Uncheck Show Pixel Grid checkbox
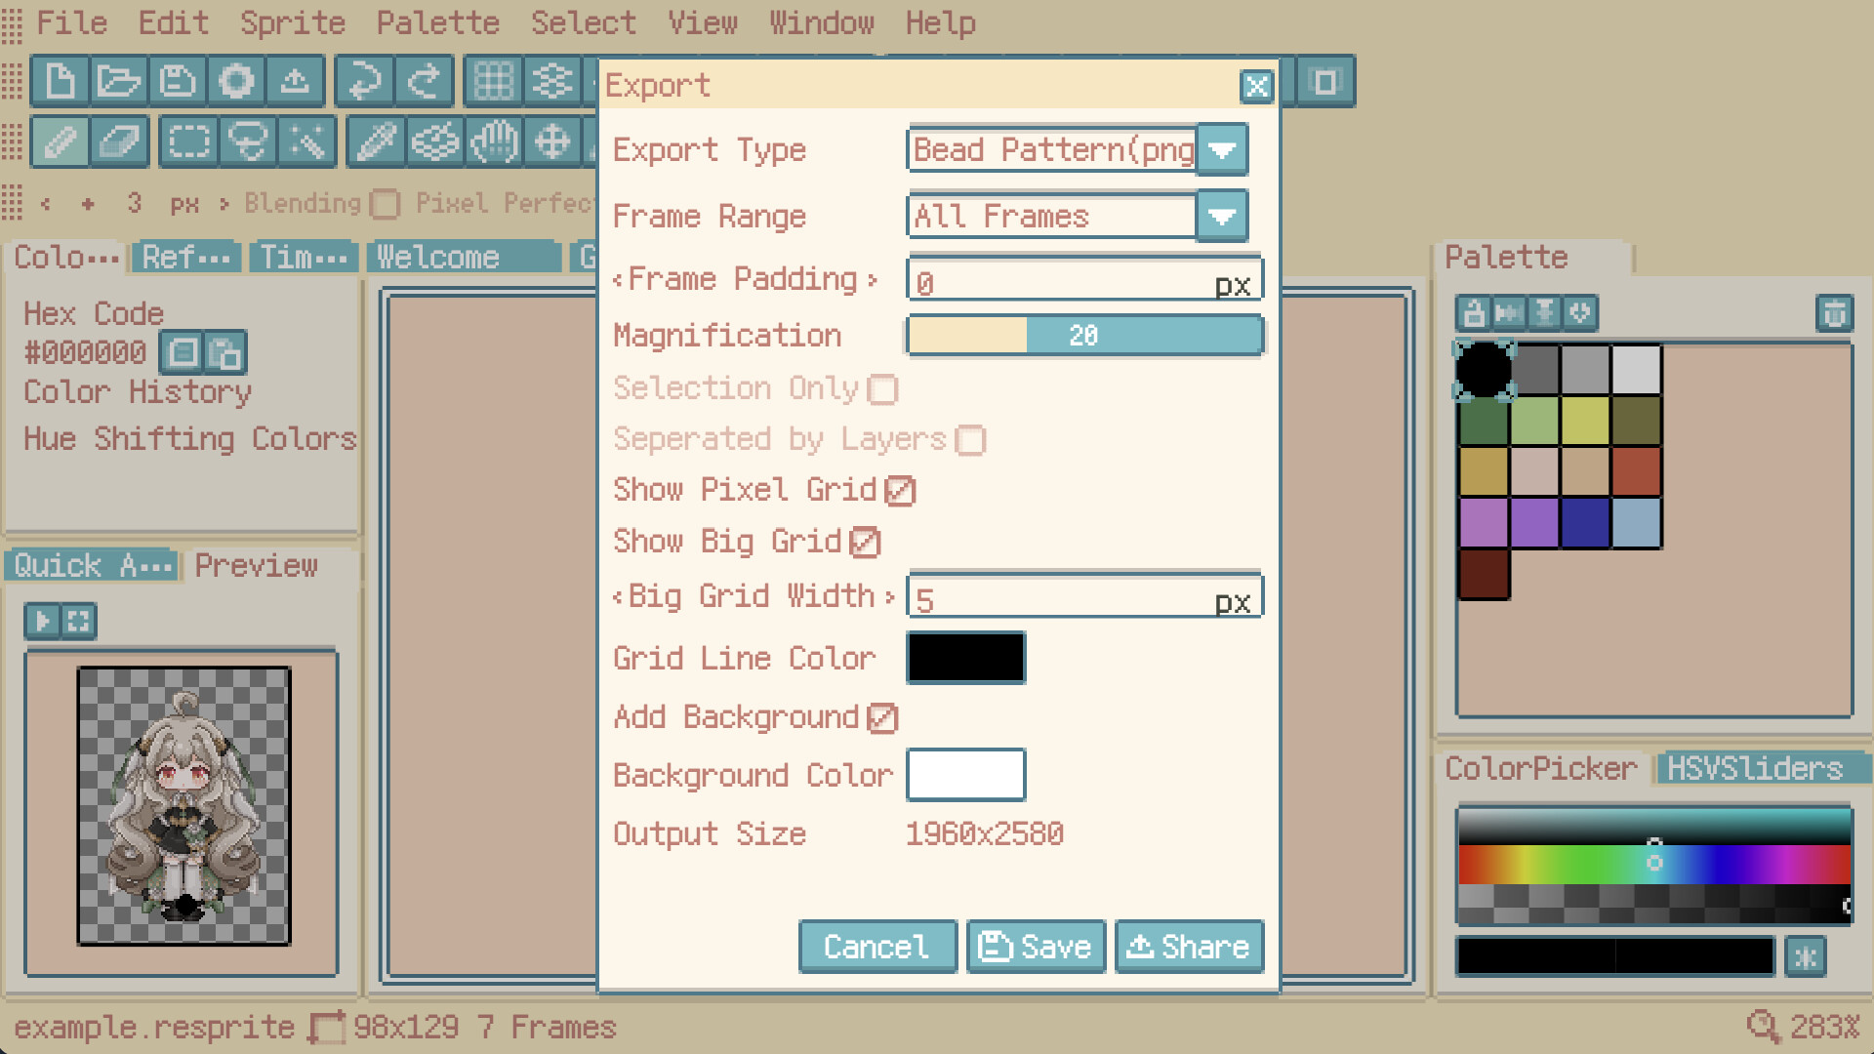1874x1054 pixels. tap(899, 491)
